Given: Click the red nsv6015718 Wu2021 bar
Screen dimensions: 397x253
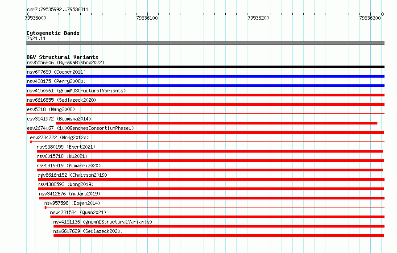Looking at the screenshot, I should point(211,161).
